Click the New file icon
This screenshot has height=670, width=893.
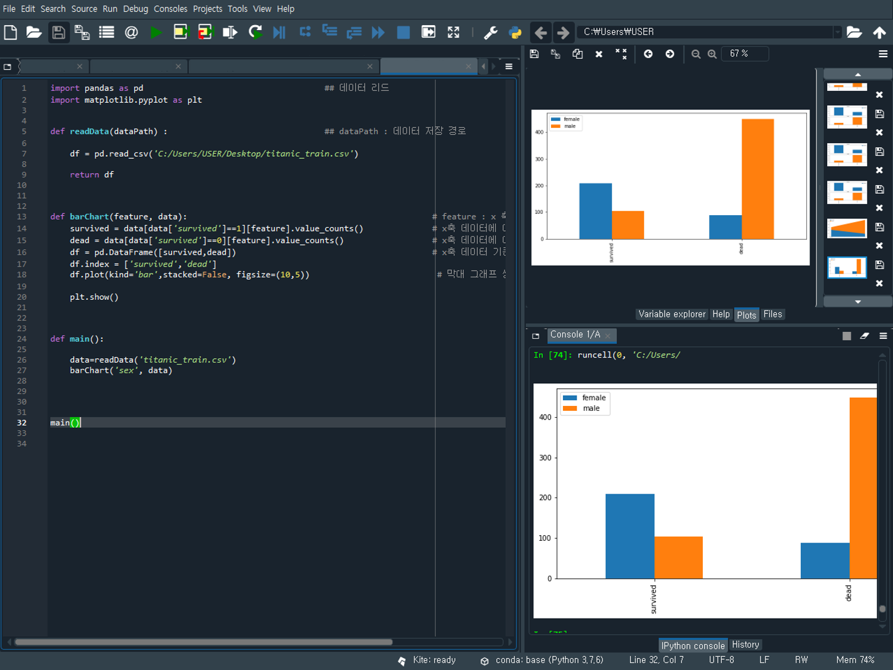pos(11,32)
